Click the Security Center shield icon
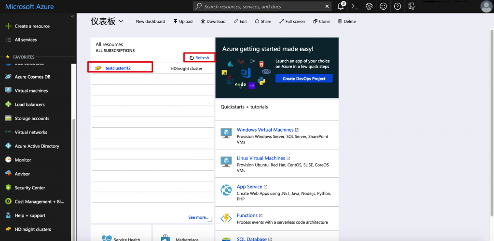The image size is (494, 241). [x=9, y=187]
